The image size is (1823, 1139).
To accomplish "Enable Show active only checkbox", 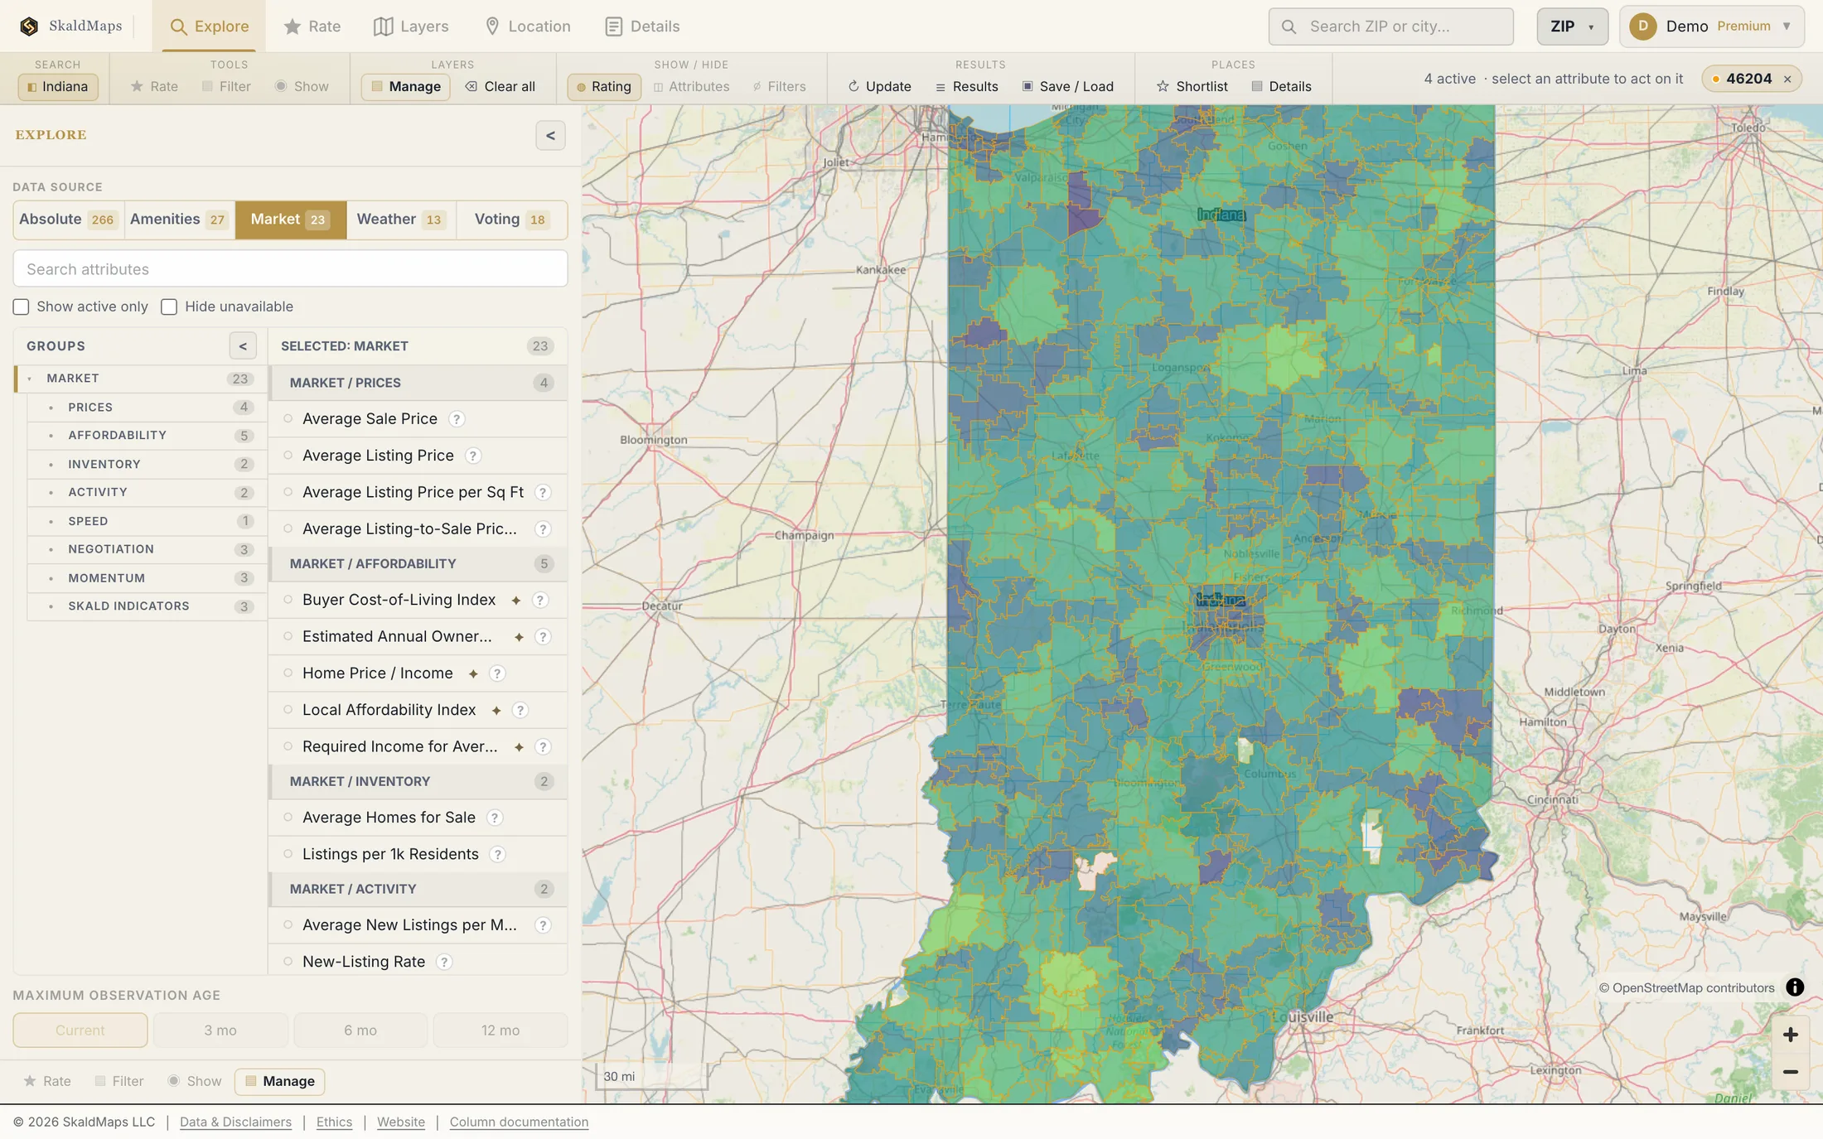I will pos(21,307).
